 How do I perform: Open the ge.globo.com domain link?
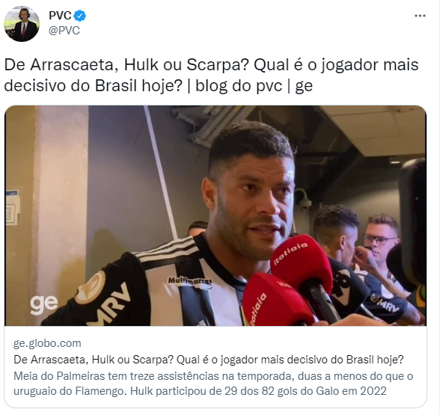[47, 343]
